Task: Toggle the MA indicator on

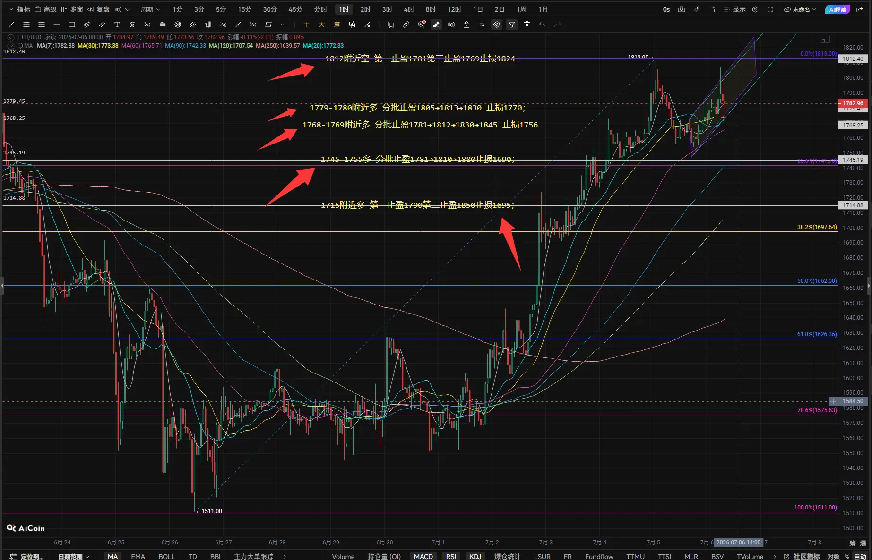Action: tap(112, 556)
